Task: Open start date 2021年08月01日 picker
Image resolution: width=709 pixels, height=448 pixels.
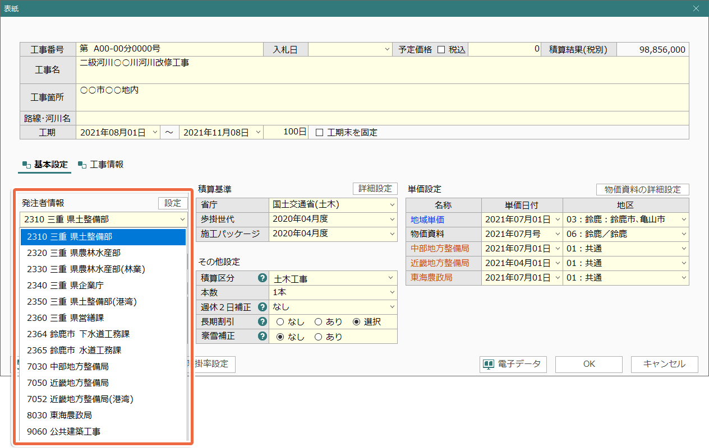Action: (155, 133)
